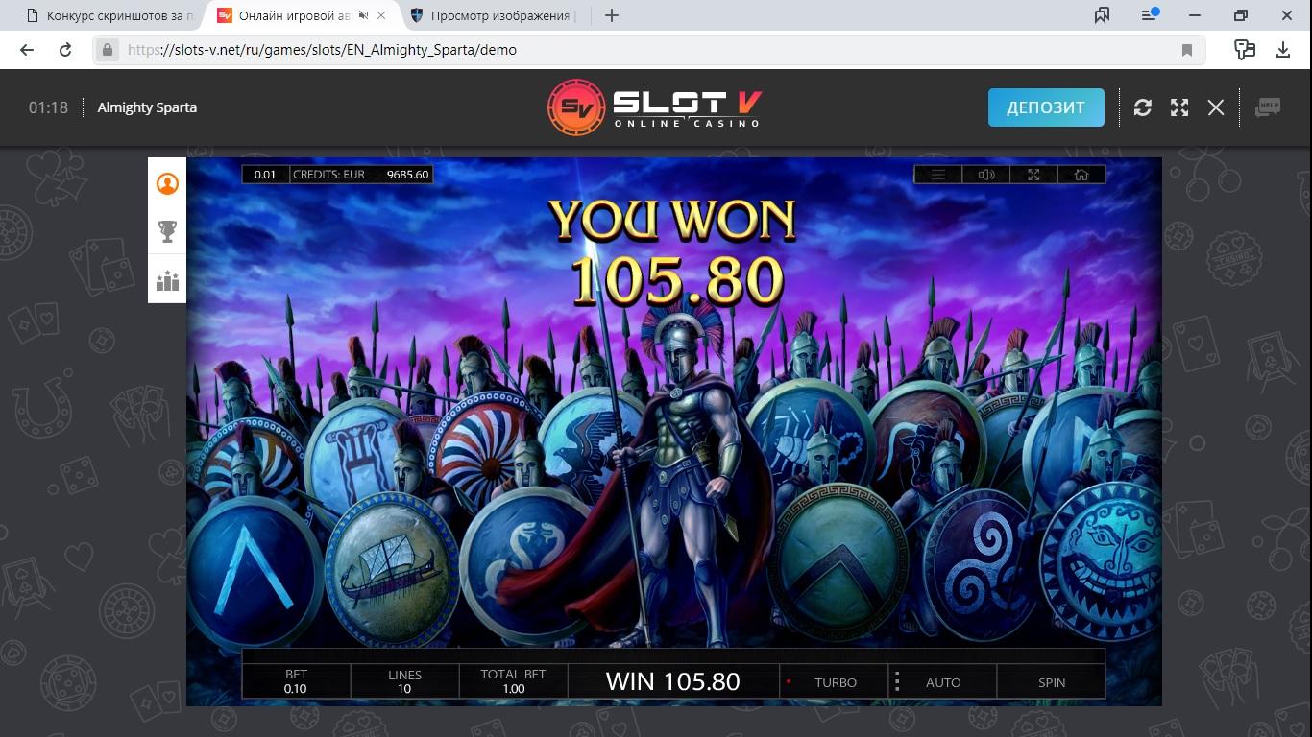Change the BET 0.10 value
Screen dimensions: 1312x737
click(x=296, y=681)
